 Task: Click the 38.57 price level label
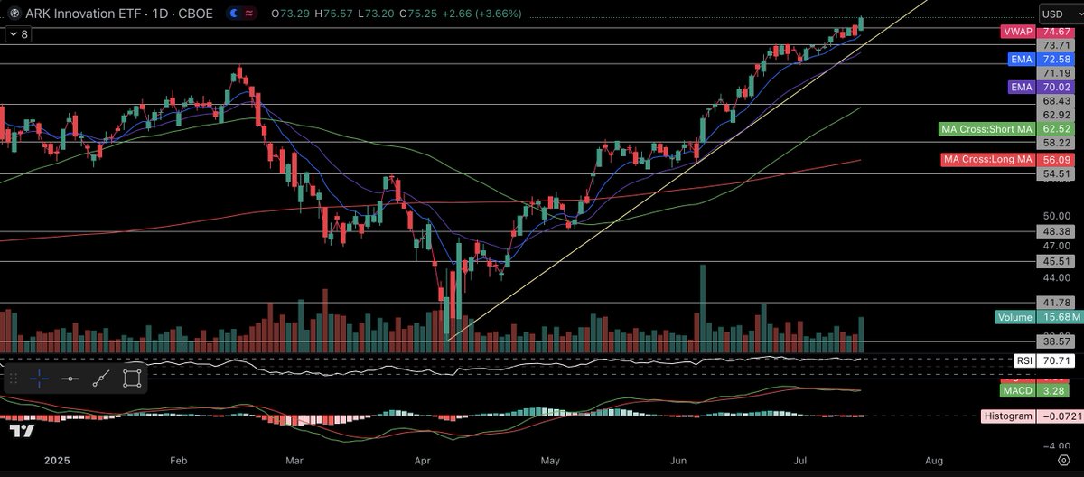[x=1056, y=341]
